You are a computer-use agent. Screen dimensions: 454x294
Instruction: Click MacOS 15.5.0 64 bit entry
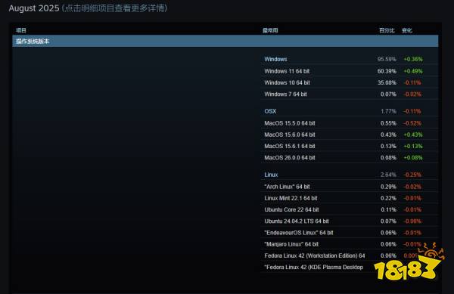click(350, 123)
